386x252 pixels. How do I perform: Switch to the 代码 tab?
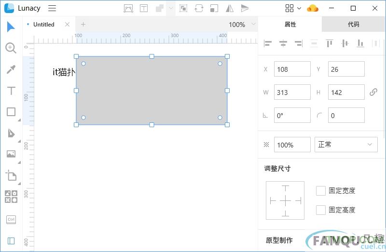(x=354, y=25)
